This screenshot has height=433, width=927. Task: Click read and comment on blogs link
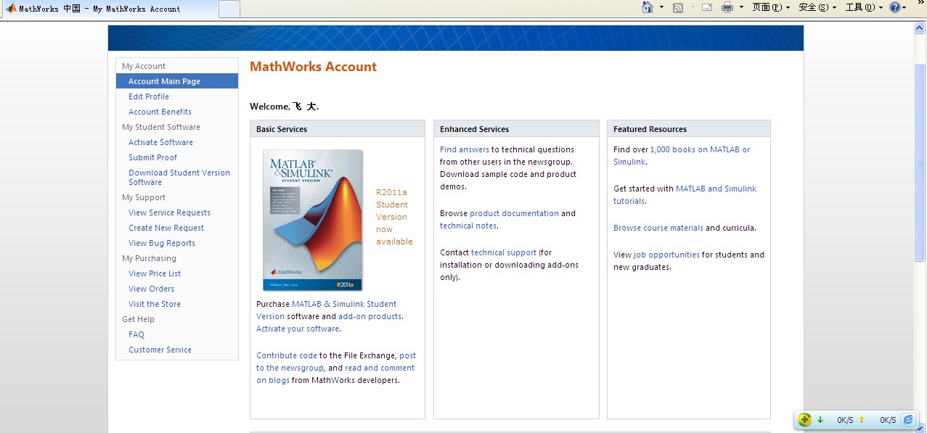[x=335, y=374]
